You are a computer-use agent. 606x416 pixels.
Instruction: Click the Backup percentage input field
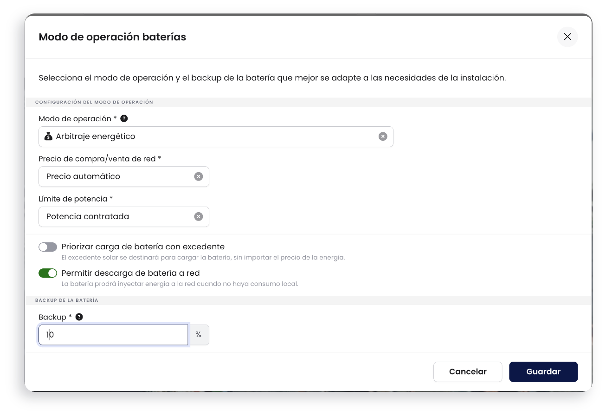(113, 335)
